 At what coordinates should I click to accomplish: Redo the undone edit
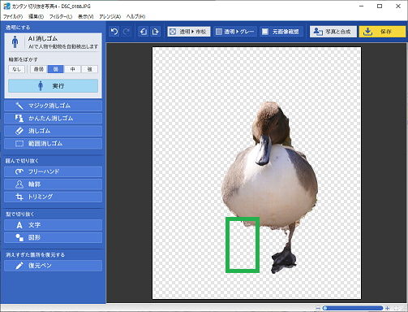(x=126, y=32)
